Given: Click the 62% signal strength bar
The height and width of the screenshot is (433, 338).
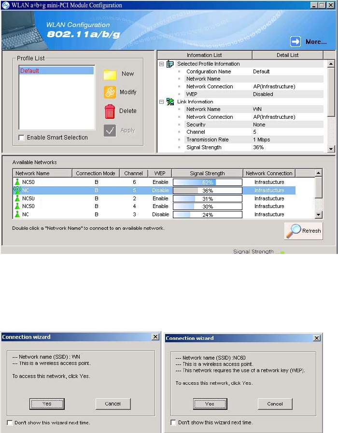Looking at the screenshot, I should click(x=208, y=182).
